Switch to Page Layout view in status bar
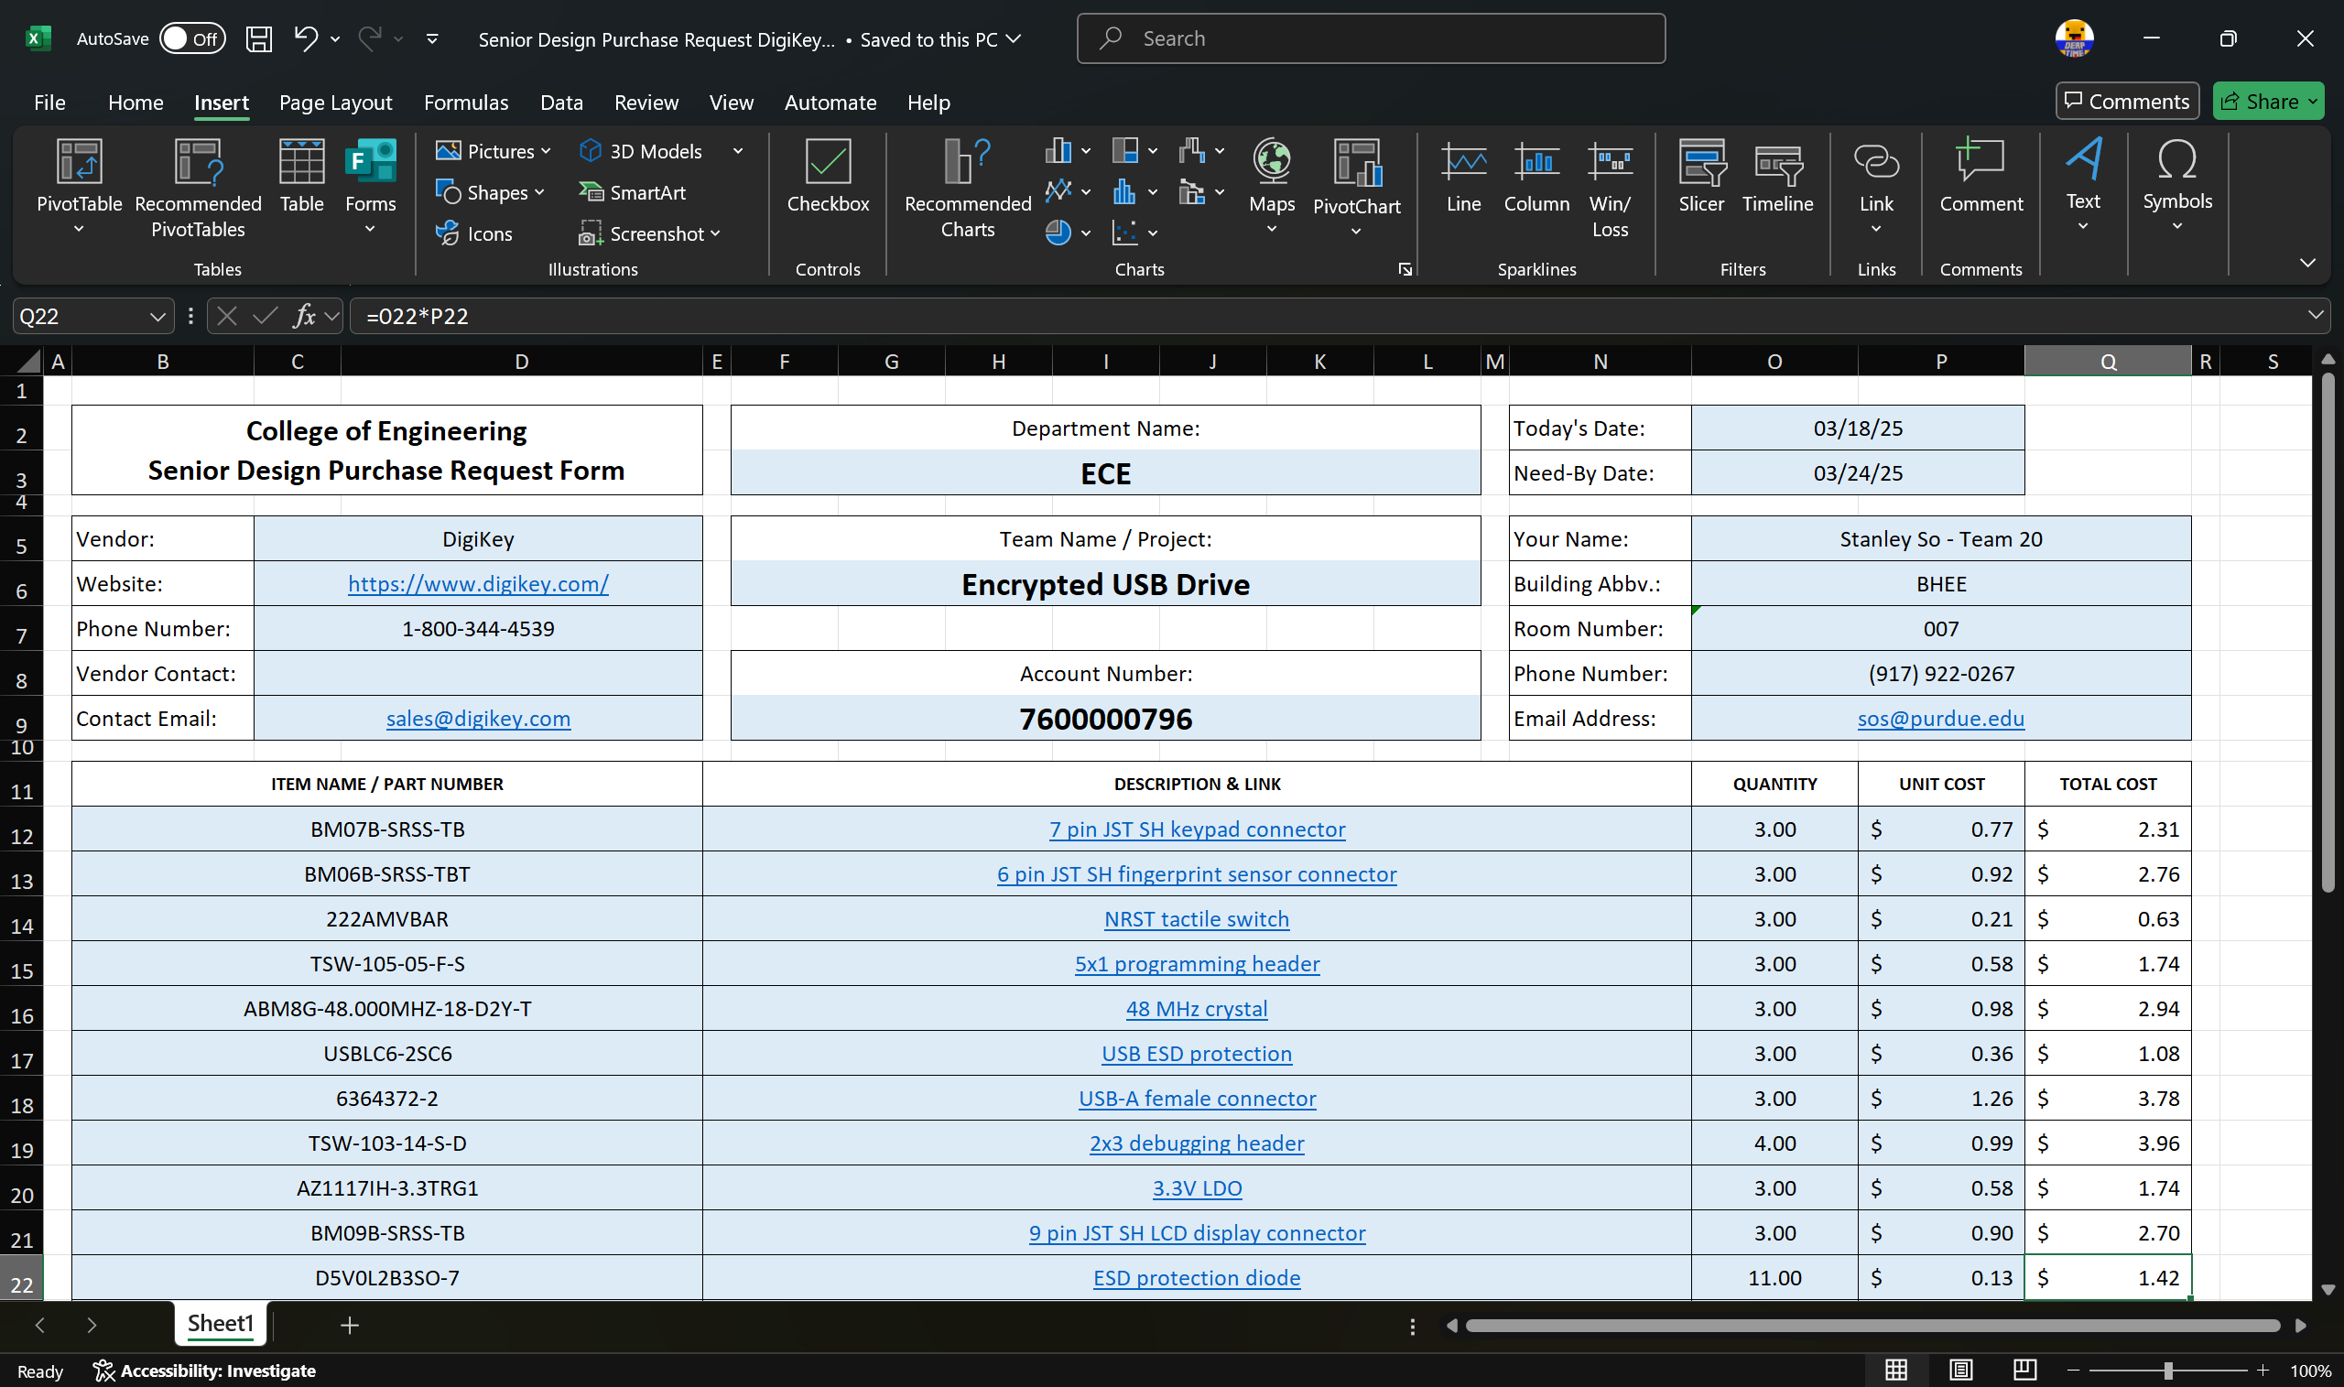The height and width of the screenshot is (1387, 2344). click(x=1959, y=1371)
